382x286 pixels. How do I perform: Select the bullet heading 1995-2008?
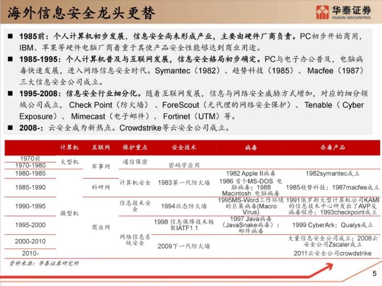40,93
